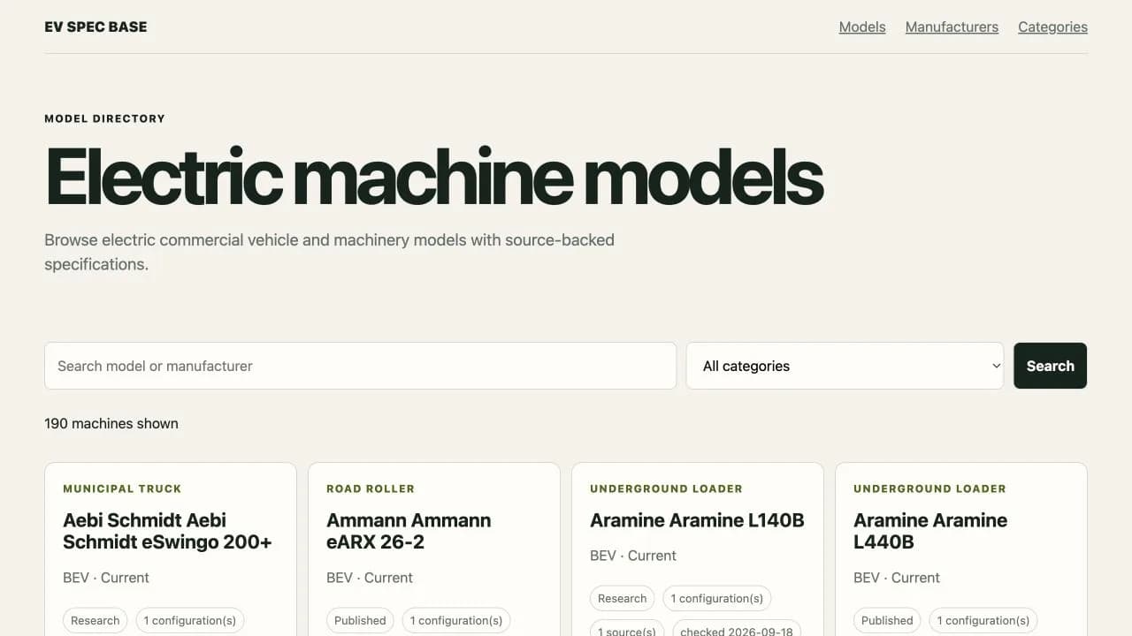Click the Research badge on eSwingo 200+ card
This screenshot has height=636, width=1132.
point(96,620)
